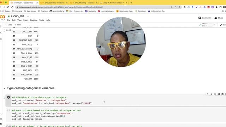The image size is (226, 127).
Task: Open the Share button
Action: click(219, 18)
